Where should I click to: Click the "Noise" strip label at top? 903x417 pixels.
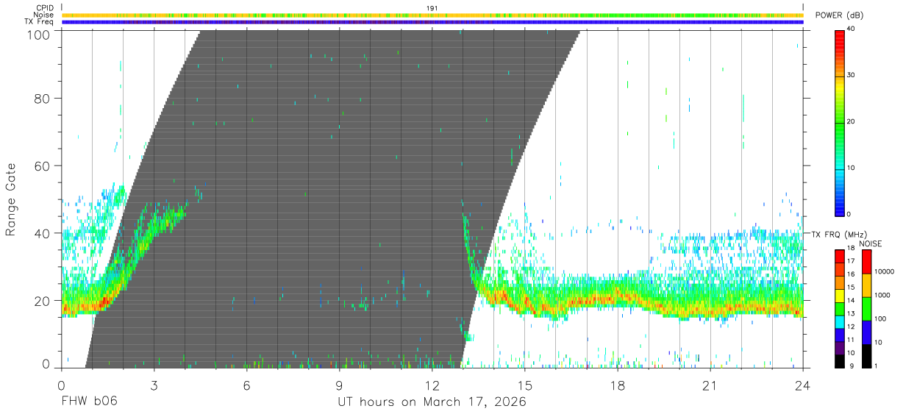45,15
